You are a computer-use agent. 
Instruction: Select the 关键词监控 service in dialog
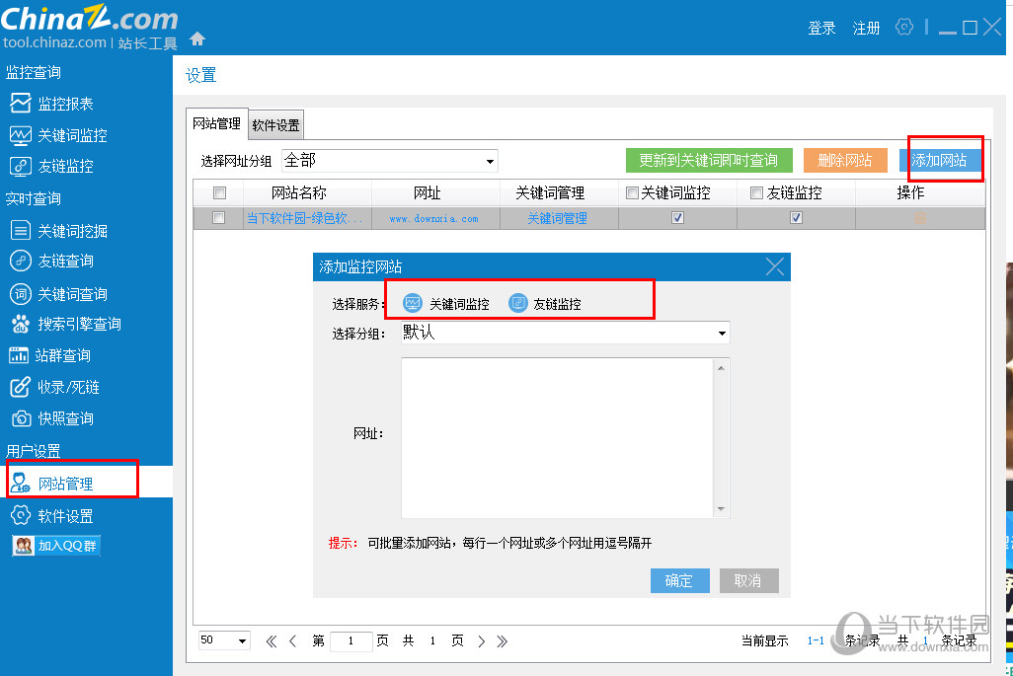(x=445, y=303)
